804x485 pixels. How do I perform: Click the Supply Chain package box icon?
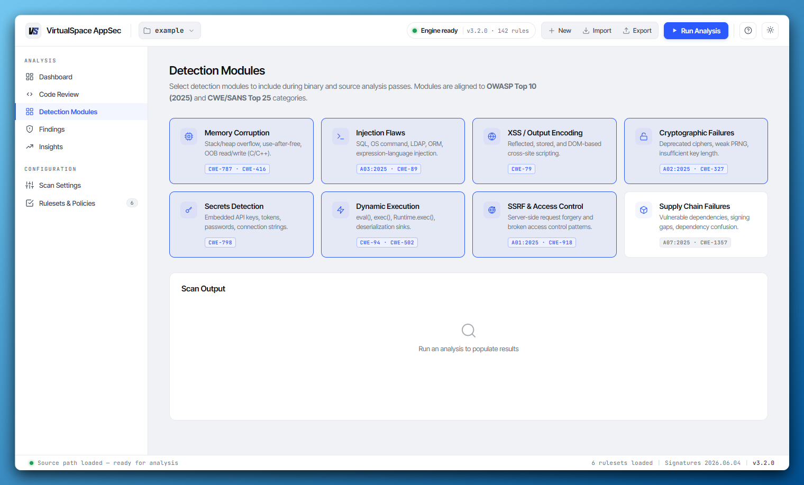[644, 210]
